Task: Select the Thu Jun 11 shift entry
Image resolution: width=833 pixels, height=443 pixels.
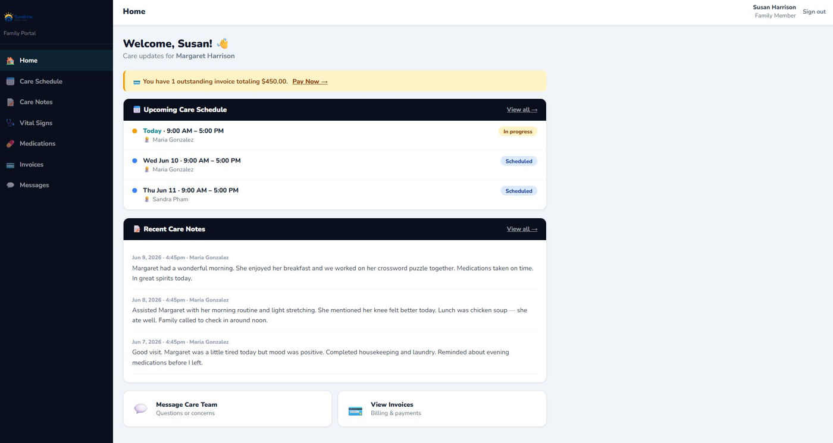Action: point(334,195)
